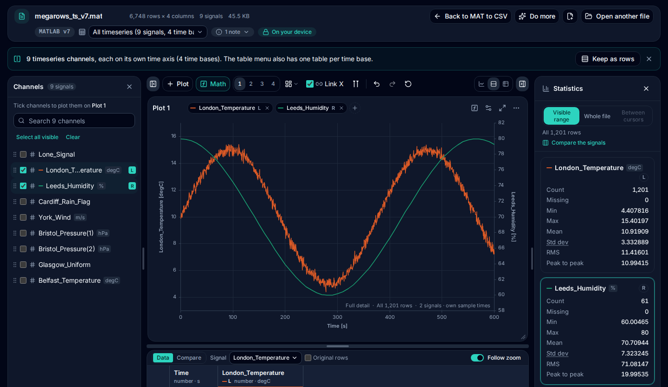Screen dimensions: 668x387
Task: Click the redo arrow in the plot toolbar
Action: (392, 84)
